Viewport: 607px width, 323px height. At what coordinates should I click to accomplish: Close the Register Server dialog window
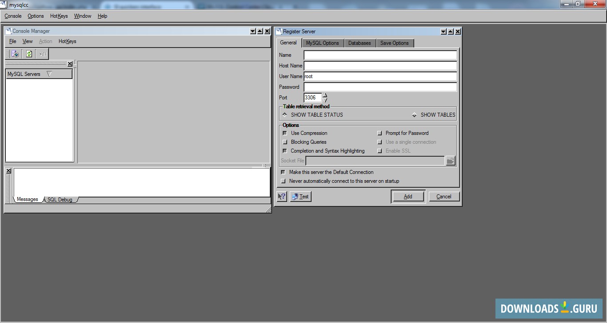coord(458,32)
